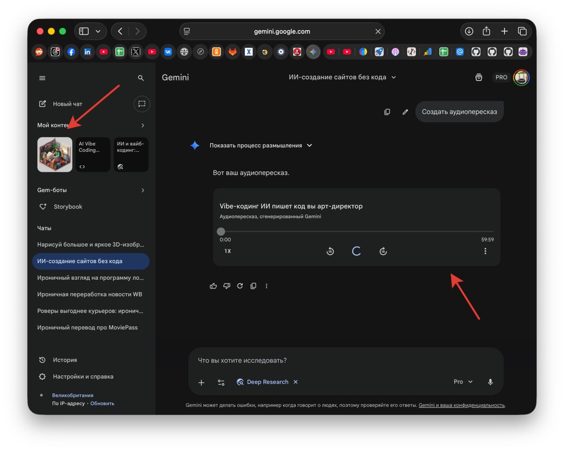The height and width of the screenshot is (451, 564).
Task: Click thumbs down on the response
Action: click(227, 286)
